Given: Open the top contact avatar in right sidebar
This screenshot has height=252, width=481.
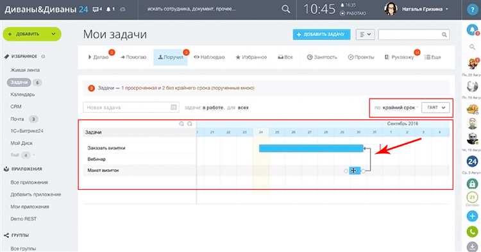Looking at the screenshot, I should pyautogui.click(x=473, y=63).
